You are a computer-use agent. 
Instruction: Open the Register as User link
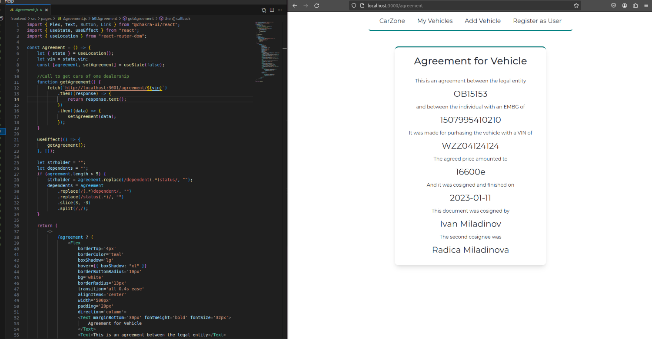tap(537, 21)
